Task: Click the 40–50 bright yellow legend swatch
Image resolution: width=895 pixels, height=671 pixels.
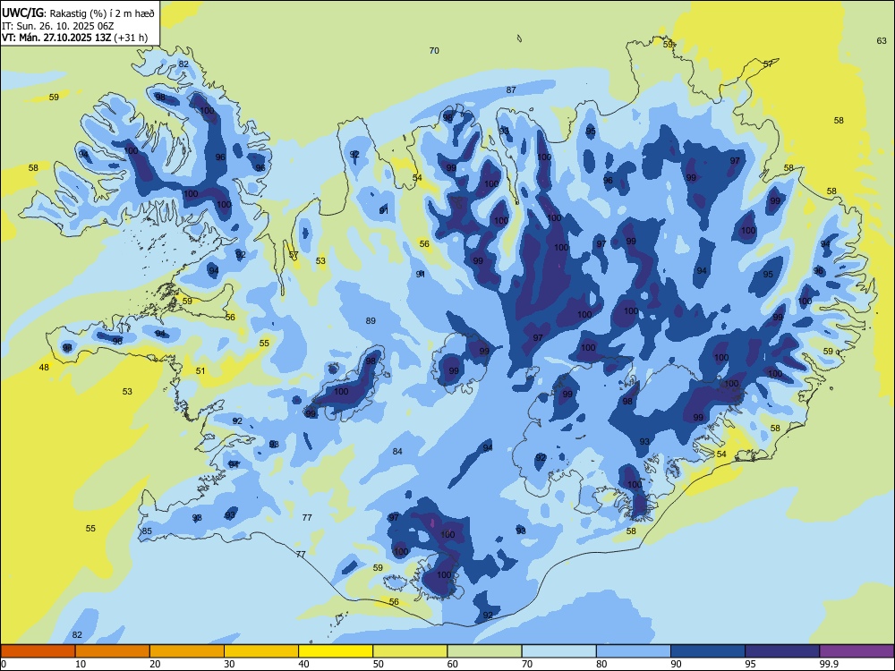Action: click(336, 651)
